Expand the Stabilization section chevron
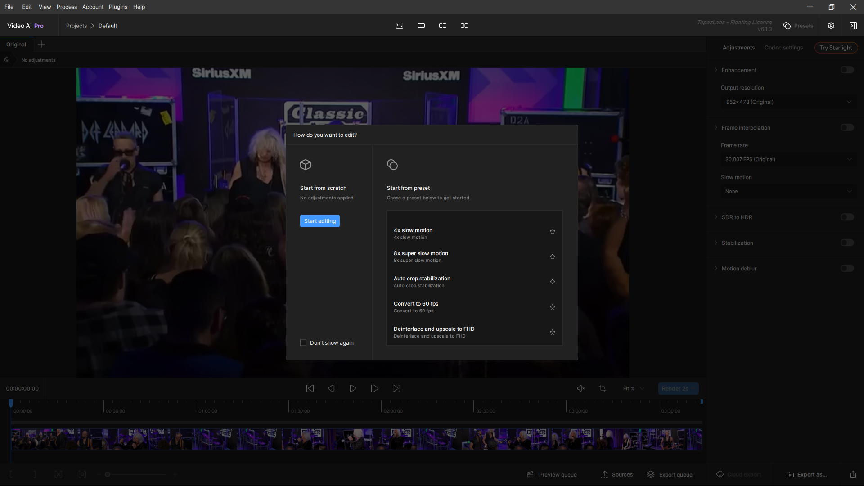This screenshot has width=864, height=486. coord(716,243)
